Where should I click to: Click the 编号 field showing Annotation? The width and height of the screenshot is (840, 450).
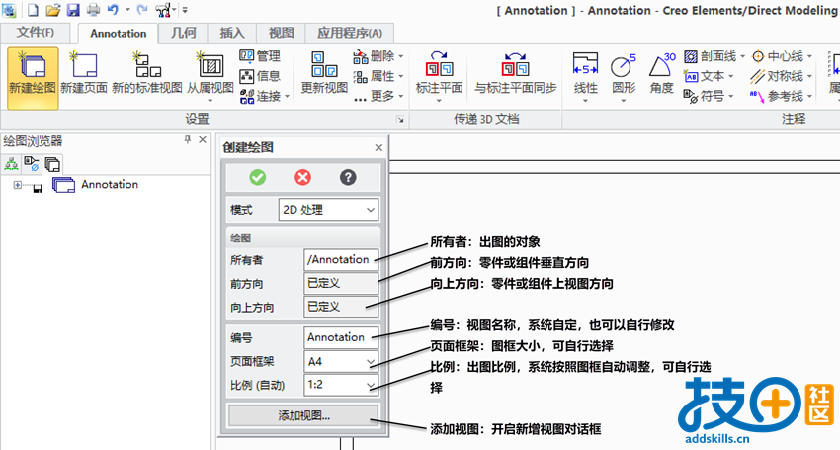[x=341, y=337]
